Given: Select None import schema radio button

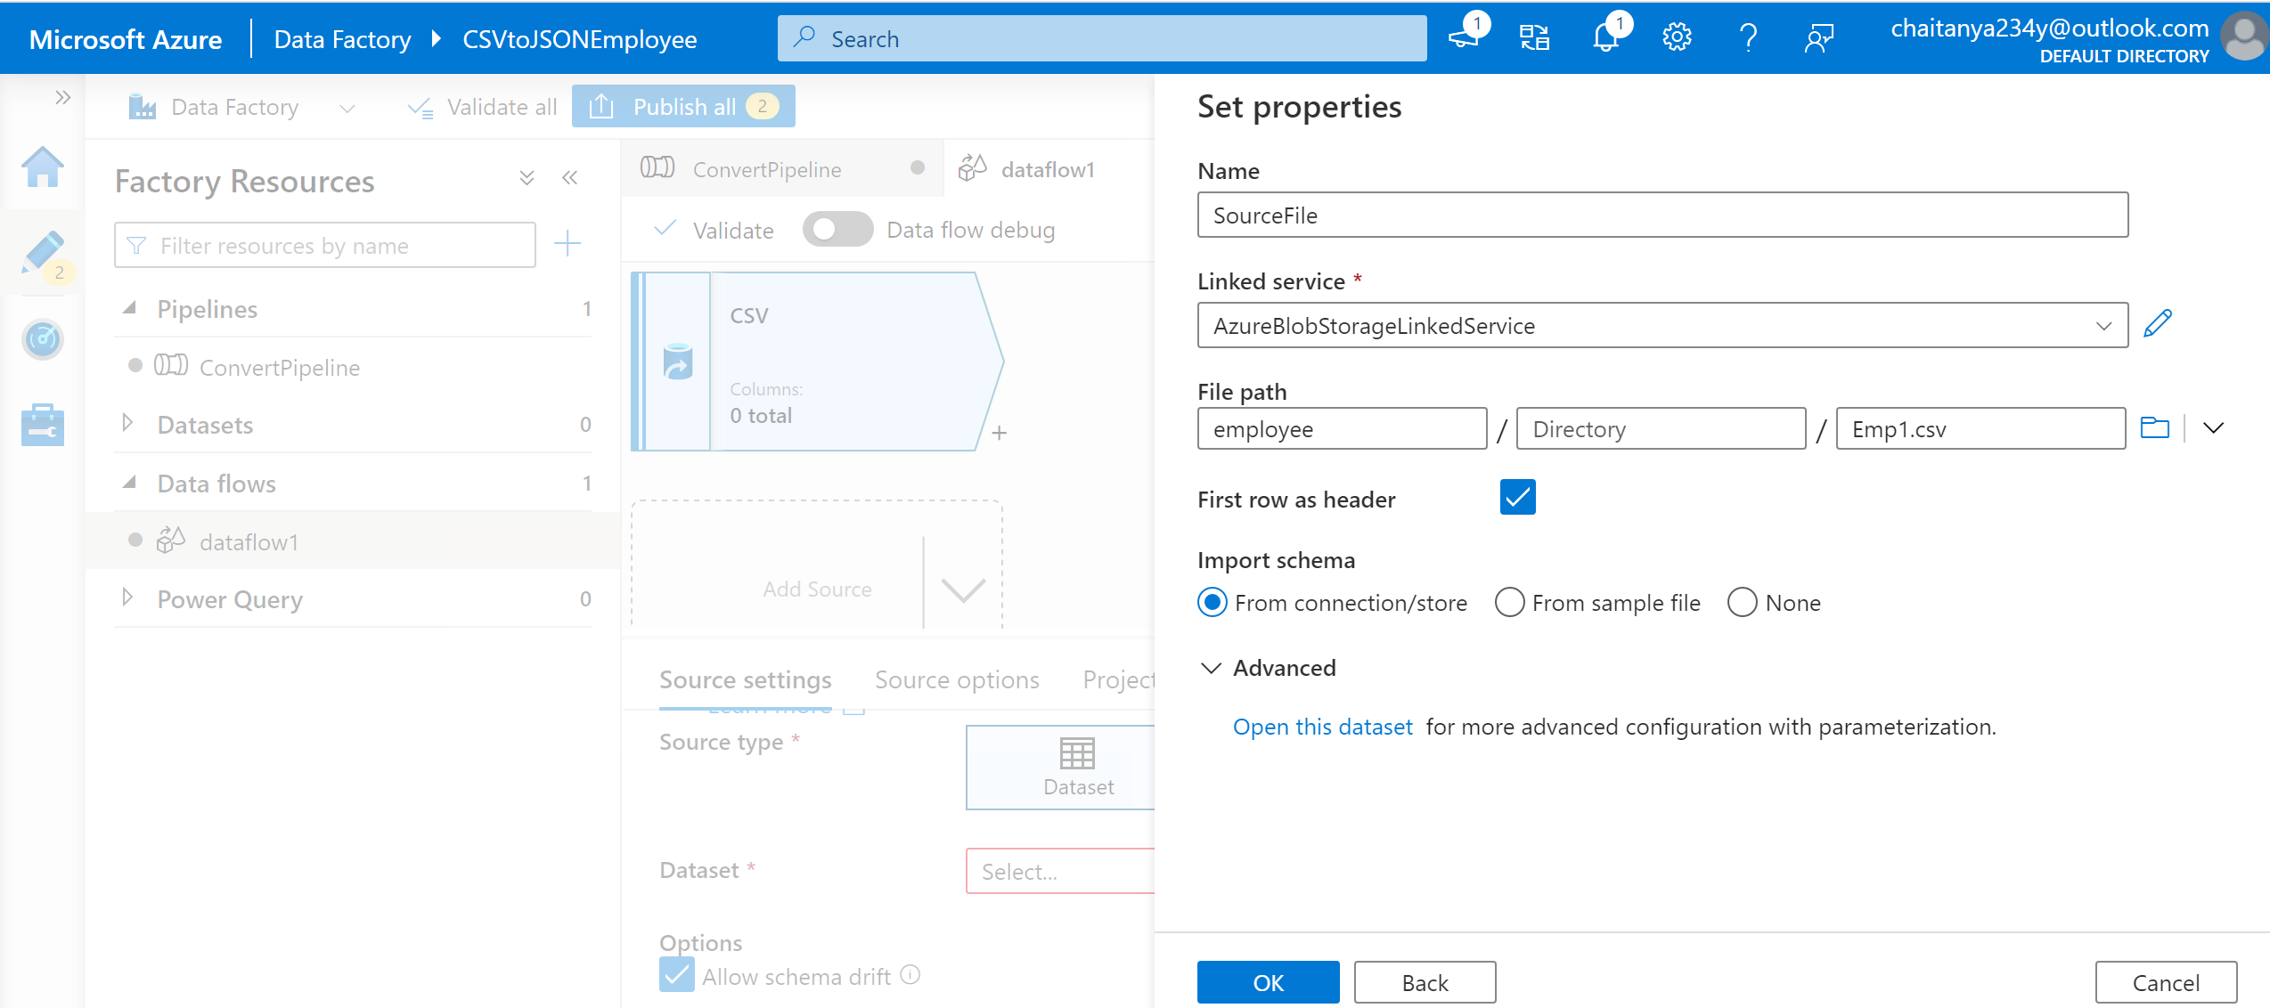Looking at the screenshot, I should [1743, 603].
